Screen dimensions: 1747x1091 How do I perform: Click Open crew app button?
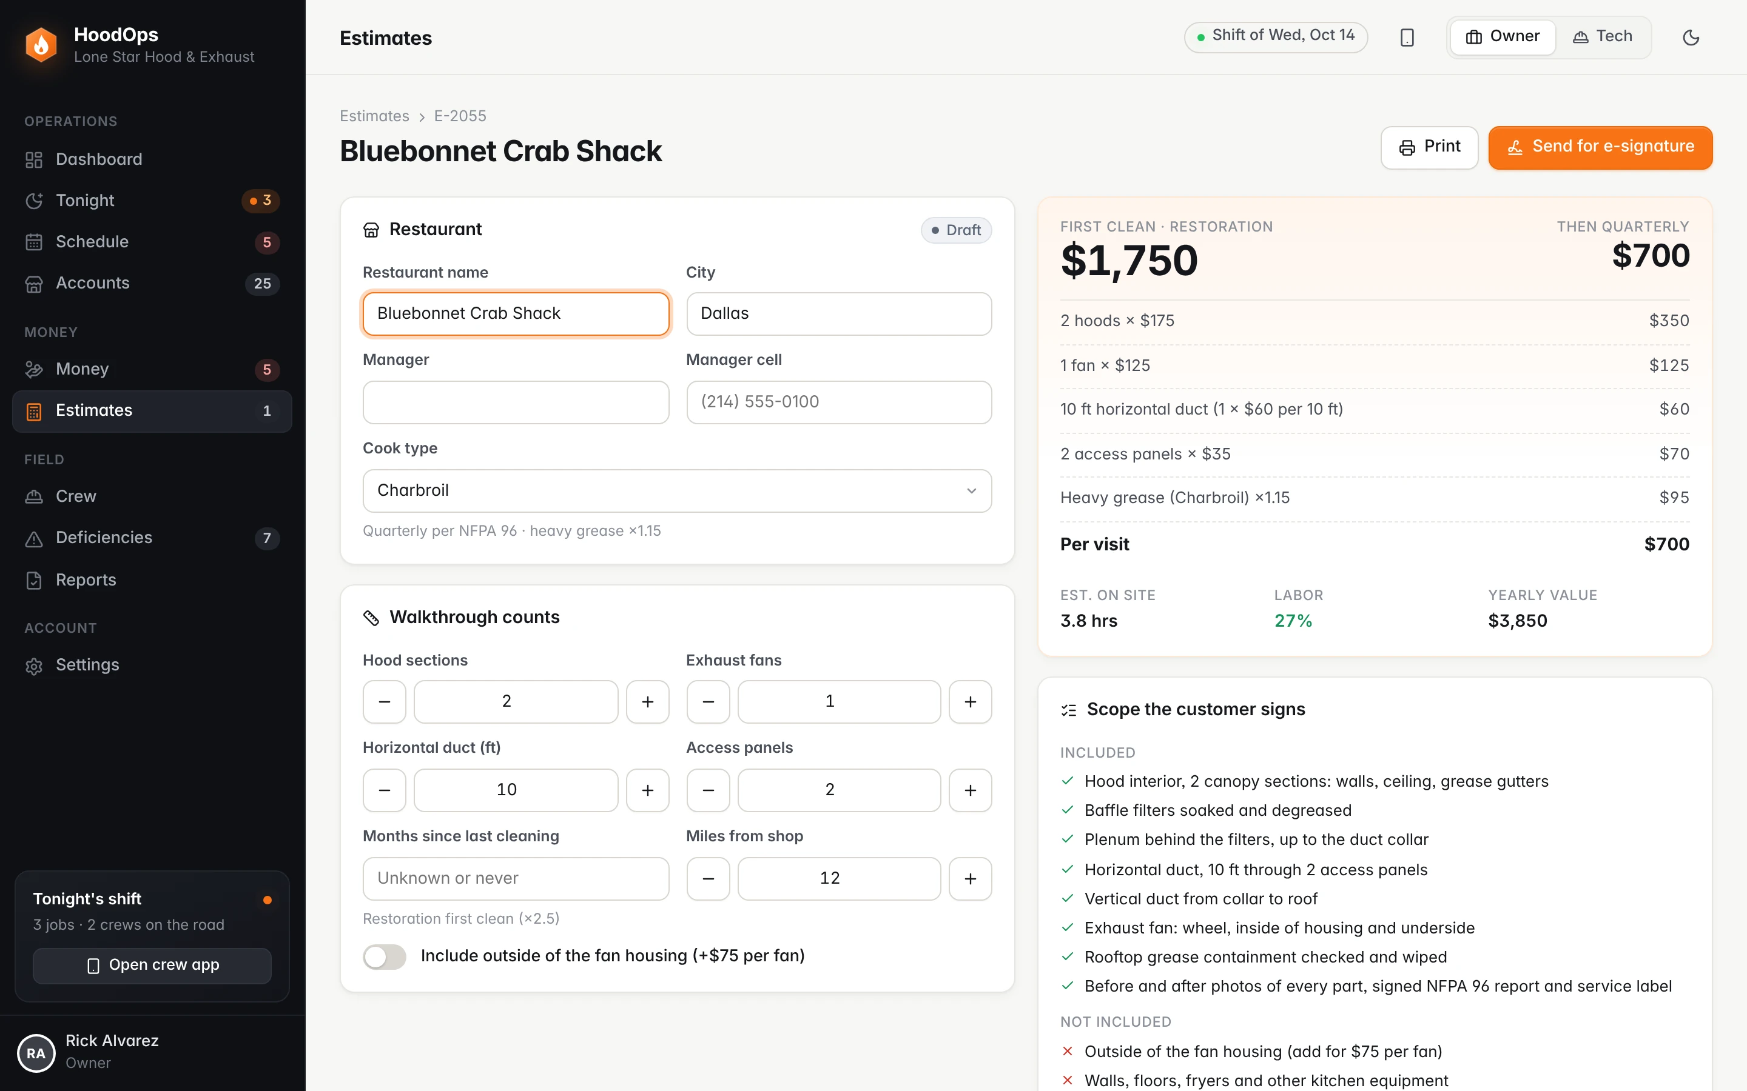click(x=152, y=966)
